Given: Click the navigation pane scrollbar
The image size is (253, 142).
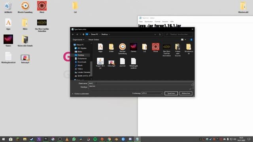Looking at the screenshot, I should [91, 69].
